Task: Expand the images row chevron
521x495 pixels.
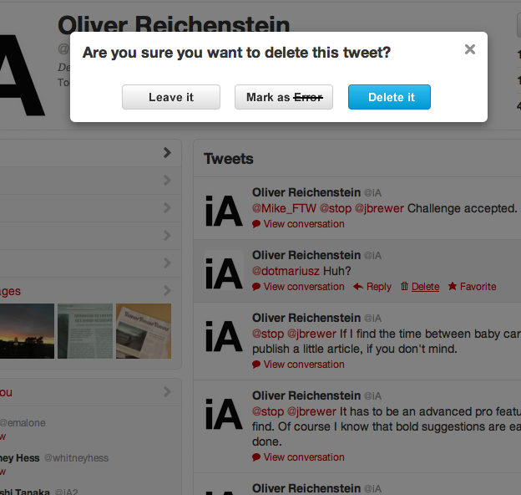Action: coord(167,291)
